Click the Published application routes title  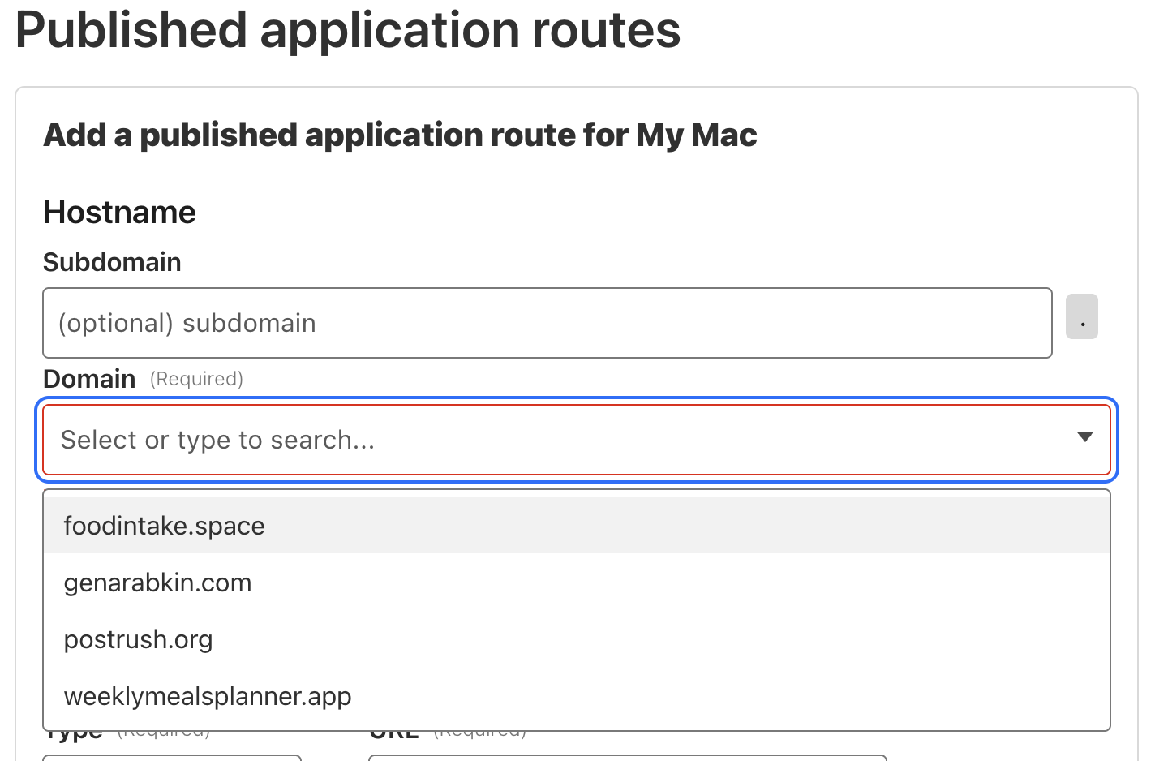348,31
